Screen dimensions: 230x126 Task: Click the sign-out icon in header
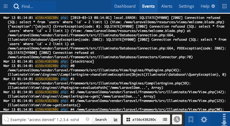click(x=224, y=6)
